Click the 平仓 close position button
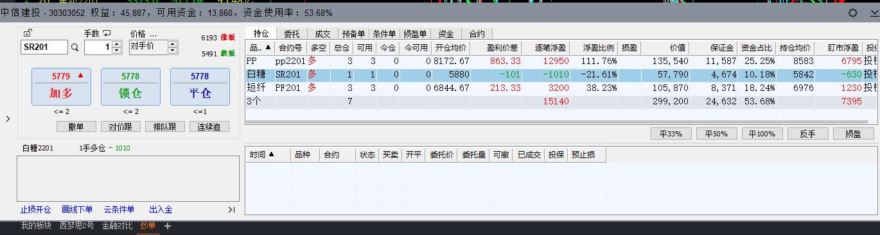 [200, 86]
